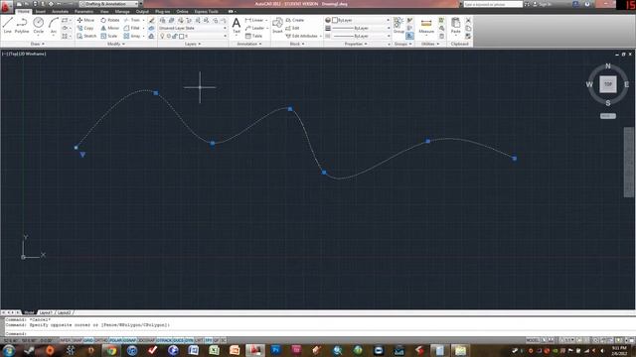
Task: Select the Line tool
Action: point(7,25)
